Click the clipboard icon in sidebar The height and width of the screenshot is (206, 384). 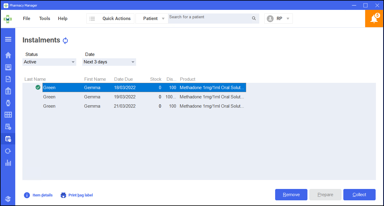coord(8,91)
